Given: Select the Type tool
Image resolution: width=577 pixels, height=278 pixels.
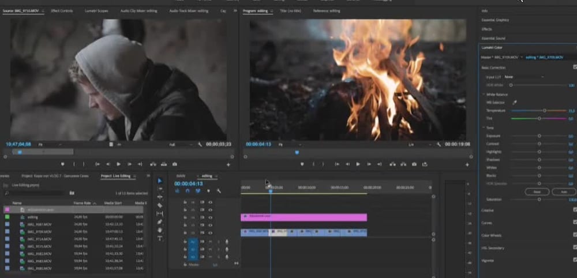Looking at the screenshot, I should 160,238.
